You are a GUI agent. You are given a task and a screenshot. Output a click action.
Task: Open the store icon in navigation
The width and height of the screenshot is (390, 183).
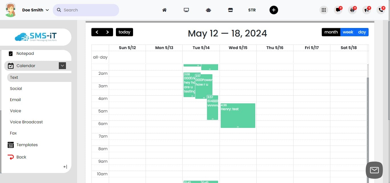230,10
